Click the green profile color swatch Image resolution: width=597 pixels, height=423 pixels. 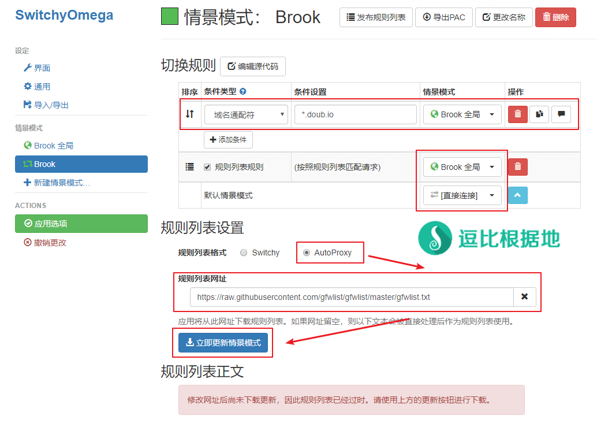[x=169, y=17]
